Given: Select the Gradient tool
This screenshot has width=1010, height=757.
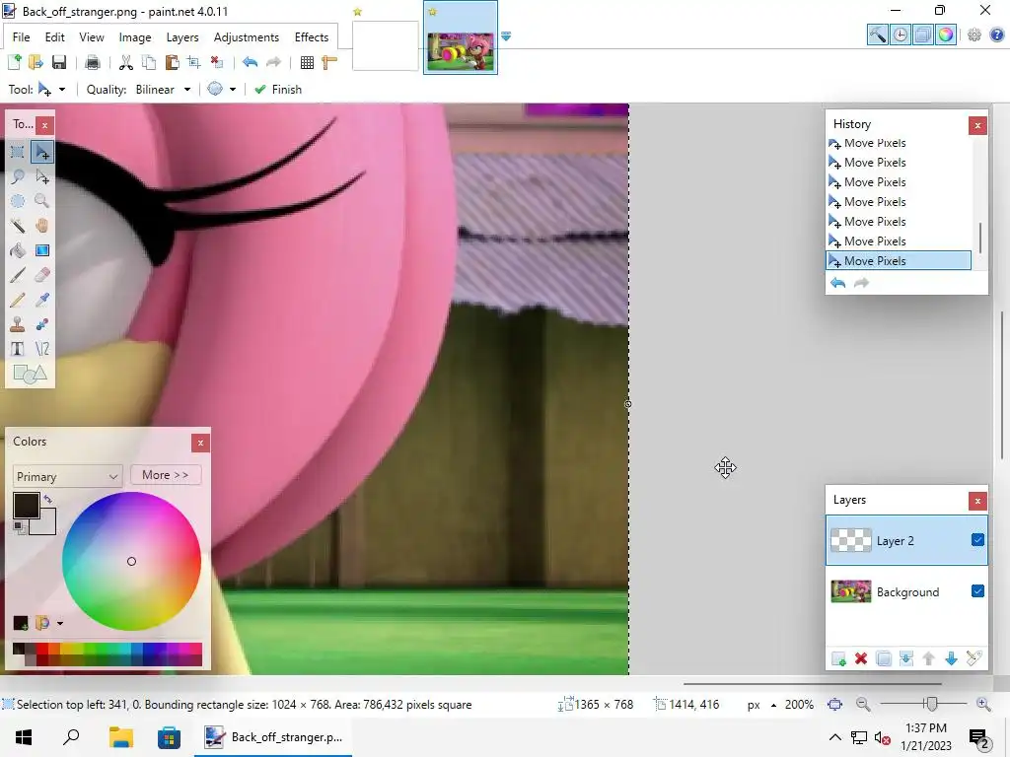Looking at the screenshot, I should coord(41,250).
